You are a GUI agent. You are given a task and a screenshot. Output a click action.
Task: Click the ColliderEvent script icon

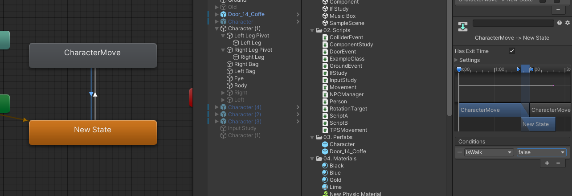point(325,37)
